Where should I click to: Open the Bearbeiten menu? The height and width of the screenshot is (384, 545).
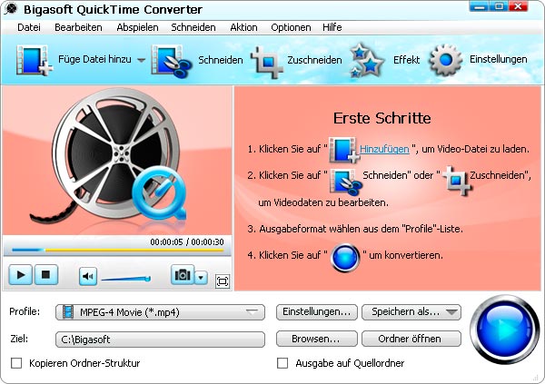pos(78,27)
